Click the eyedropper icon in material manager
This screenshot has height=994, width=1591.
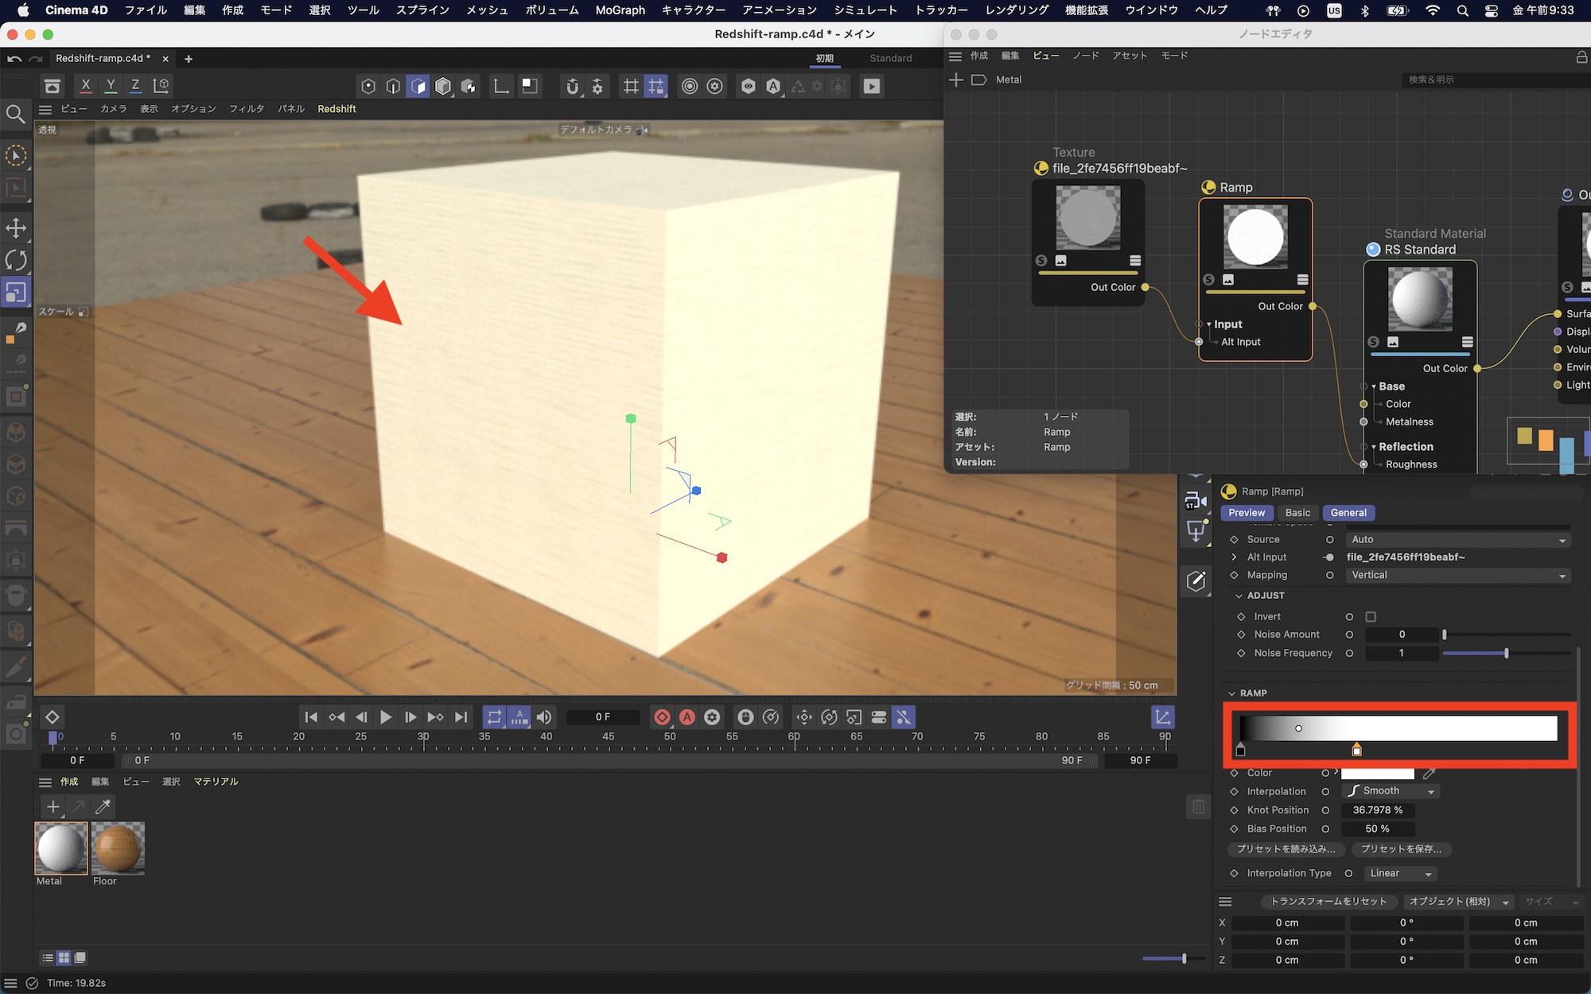point(103,807)
